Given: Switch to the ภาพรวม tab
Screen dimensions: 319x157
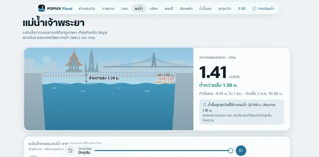Looking at the screenshot, I should coord(108,9).
